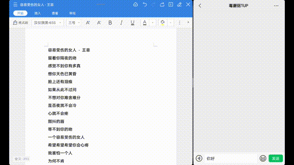Open the emoji picker in chat

click(x=263, y=159)
